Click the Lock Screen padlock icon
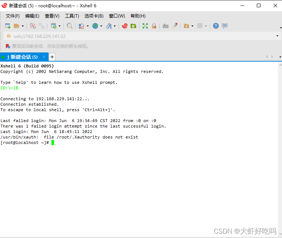Viewport: 282px width, 238px height. click(x=154, y=26)
